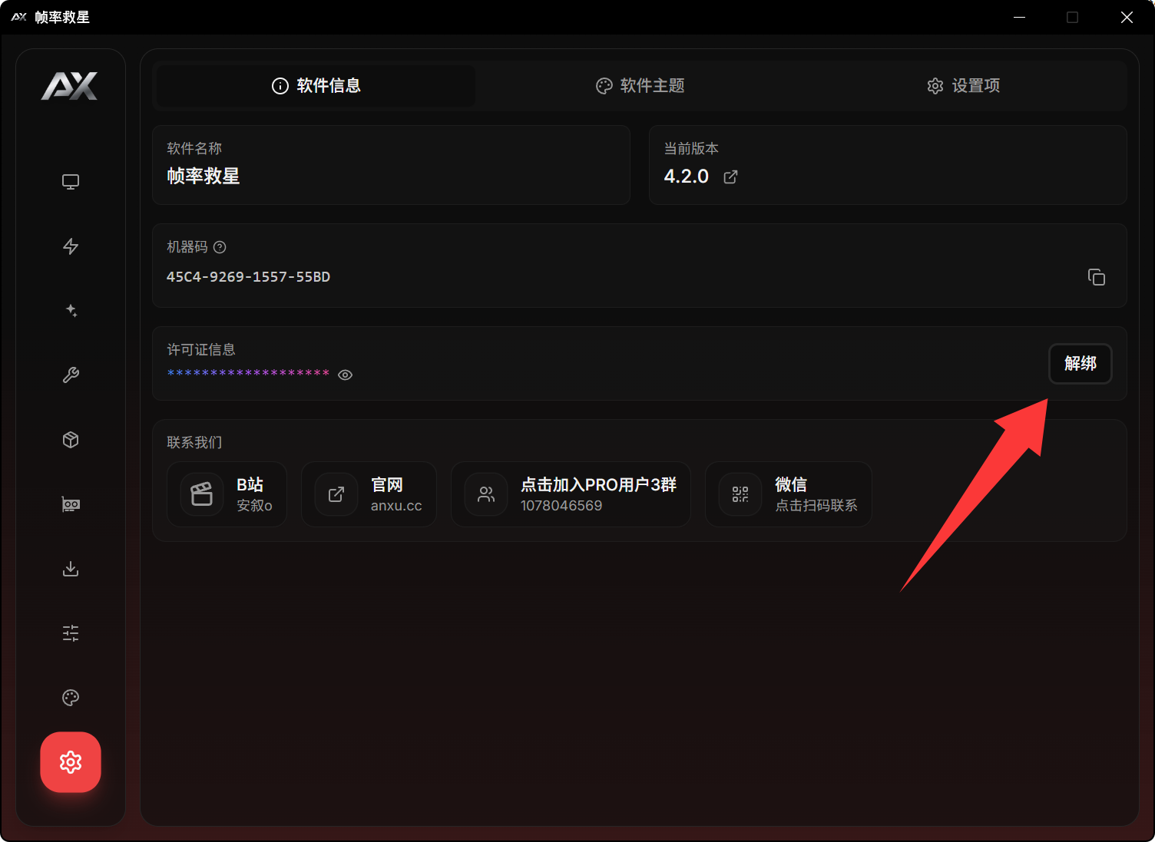1155x842 pixels.
Task: Open the download sidebar icon
Action: coord(71,569)
